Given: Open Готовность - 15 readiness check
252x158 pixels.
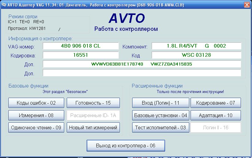Looking at the screenshot, I should pyautogui.click(x=93, y=103).
